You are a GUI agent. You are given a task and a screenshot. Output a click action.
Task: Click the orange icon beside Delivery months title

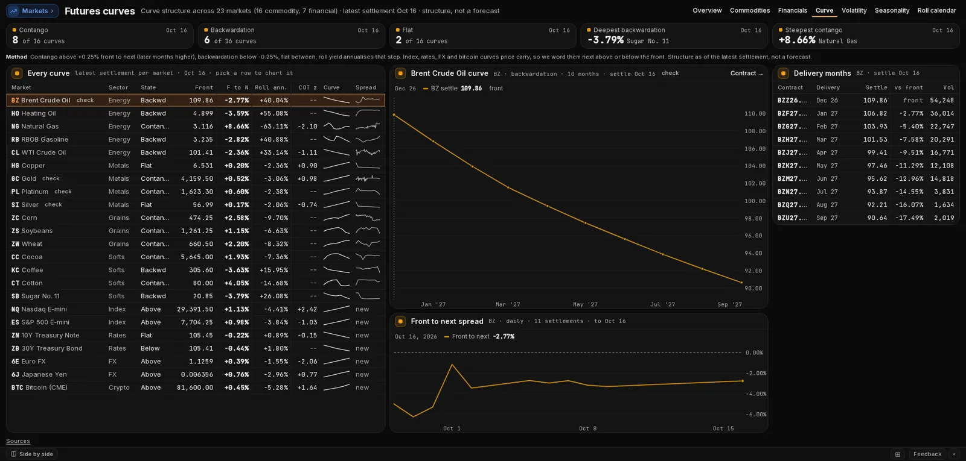click(783, 74)
